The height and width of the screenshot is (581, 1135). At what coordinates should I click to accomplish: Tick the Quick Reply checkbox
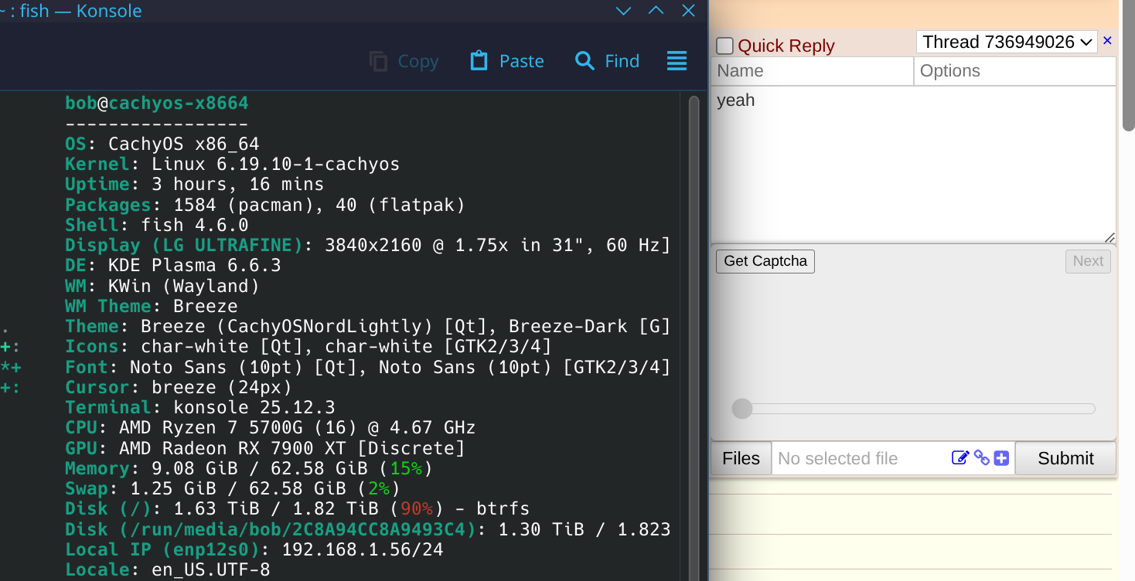pyautogui.click(x=724, y=46)
